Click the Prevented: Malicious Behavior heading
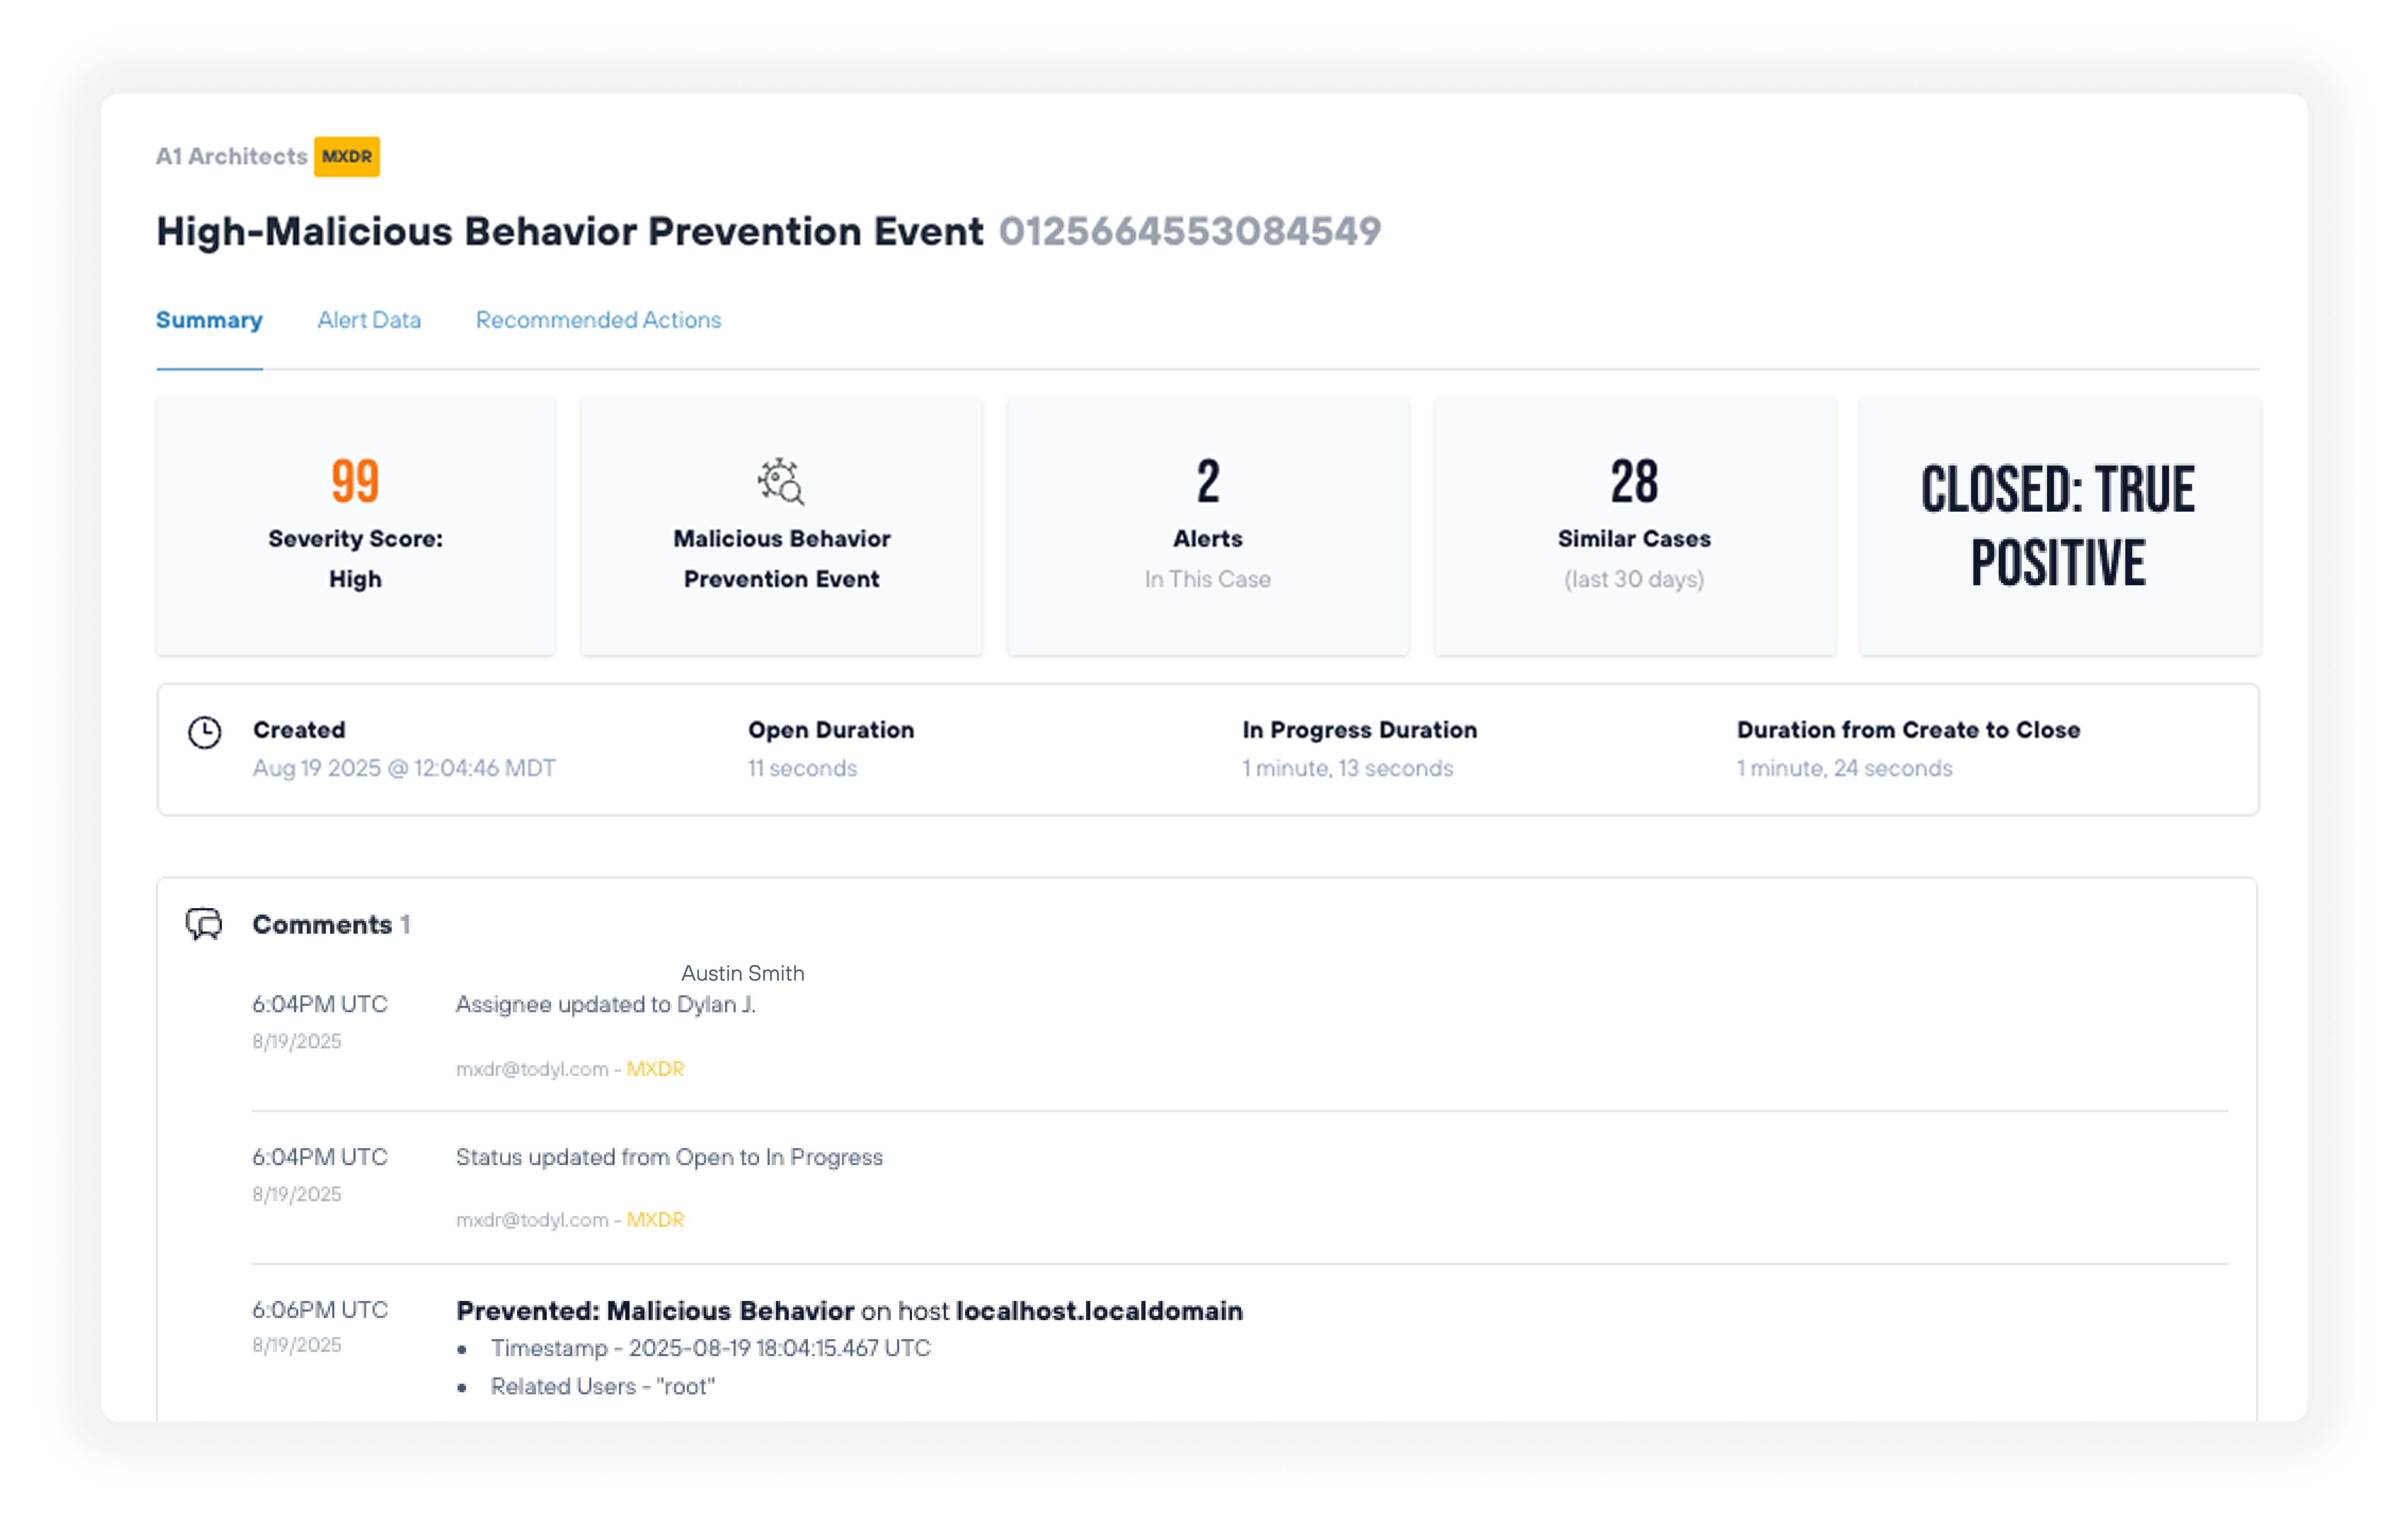2408x1515 pixels. pos(655,1311)
